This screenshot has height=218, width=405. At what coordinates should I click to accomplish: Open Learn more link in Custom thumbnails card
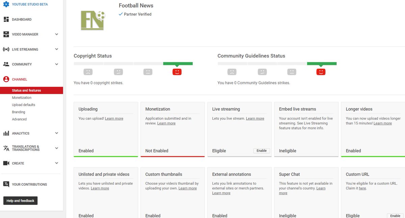coord(188,188)
